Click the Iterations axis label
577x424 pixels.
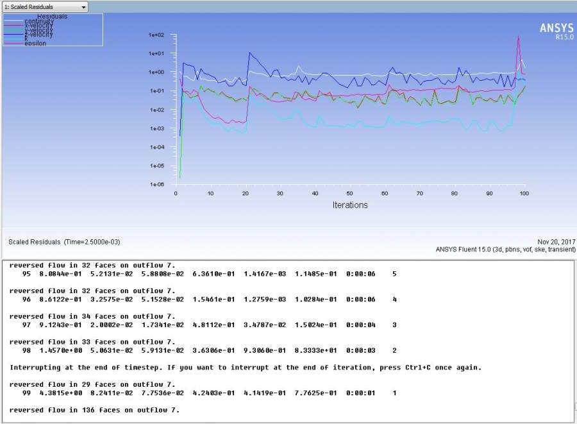(350, 205)
